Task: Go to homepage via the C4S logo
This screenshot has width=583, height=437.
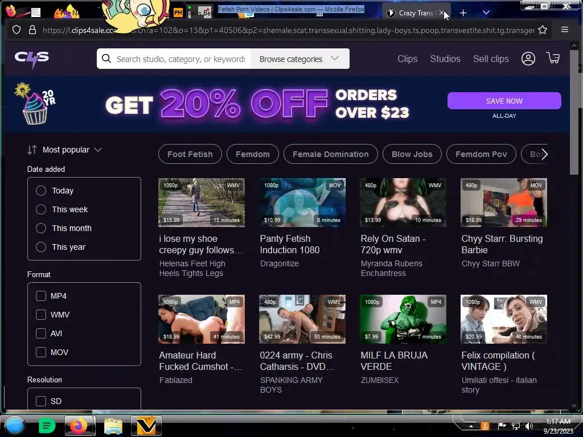Action: 32,59
